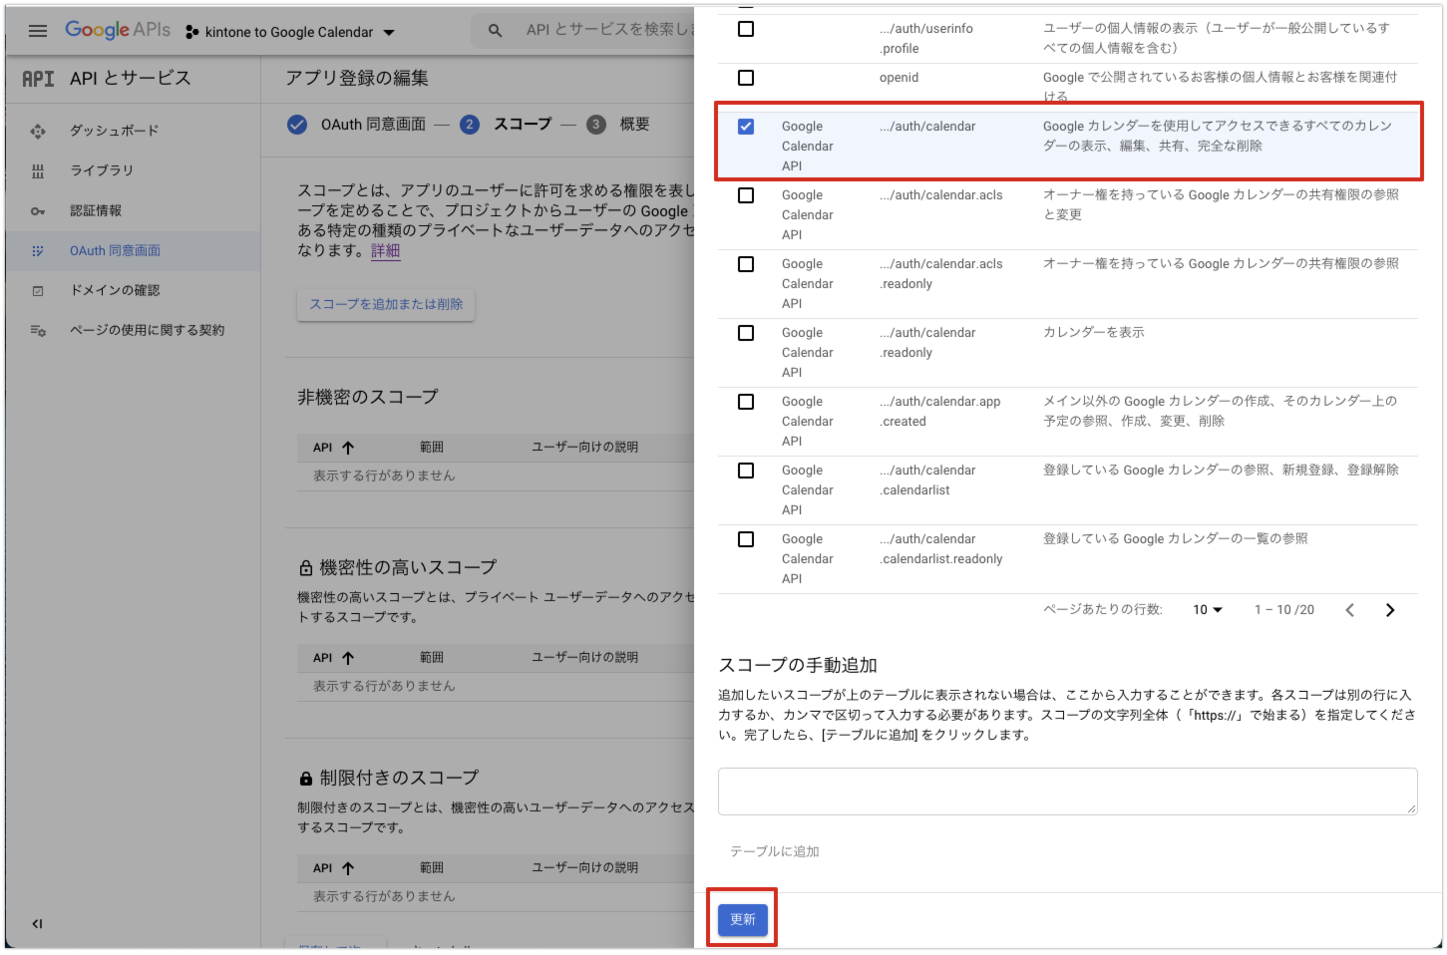Select OAuth 同意画面 in the sidebar
1447x955 pixels.
(x=132, y=251)
